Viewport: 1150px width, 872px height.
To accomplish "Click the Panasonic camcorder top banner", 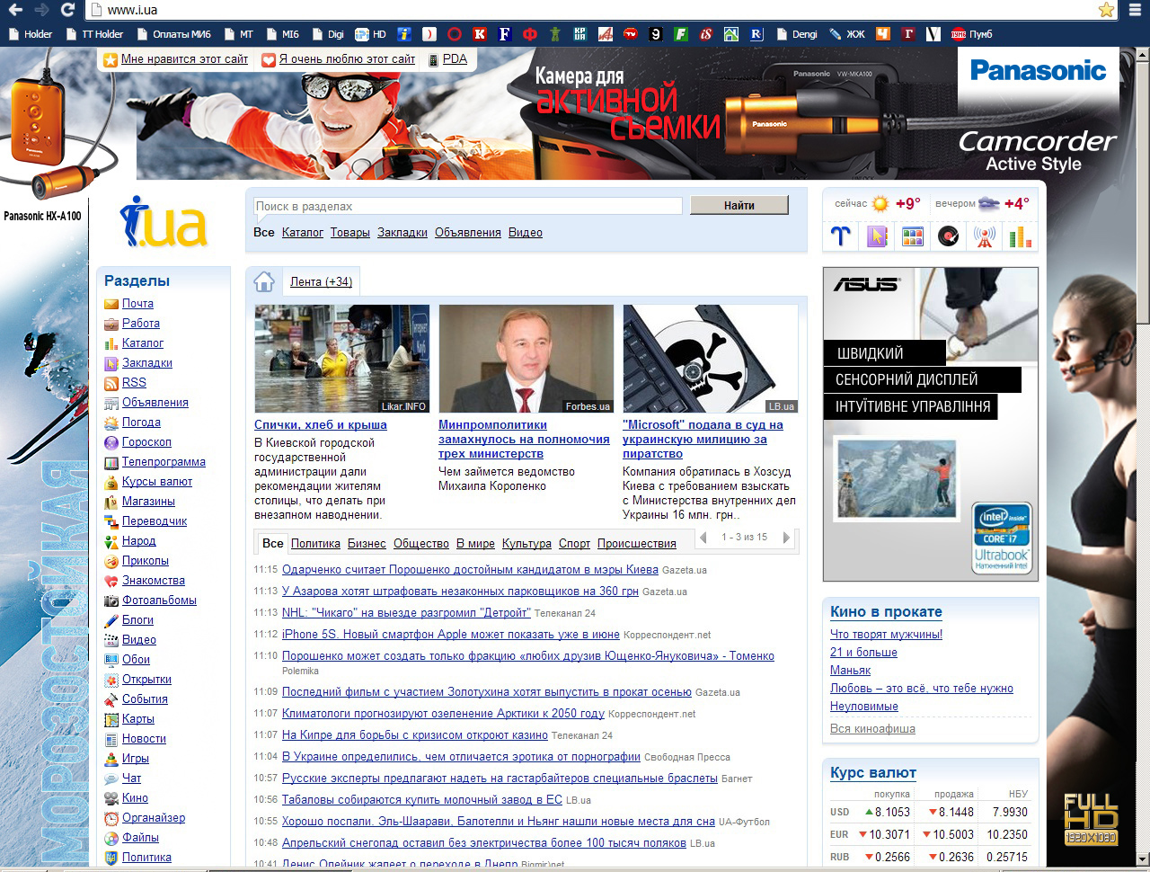I will click(629, 114).
